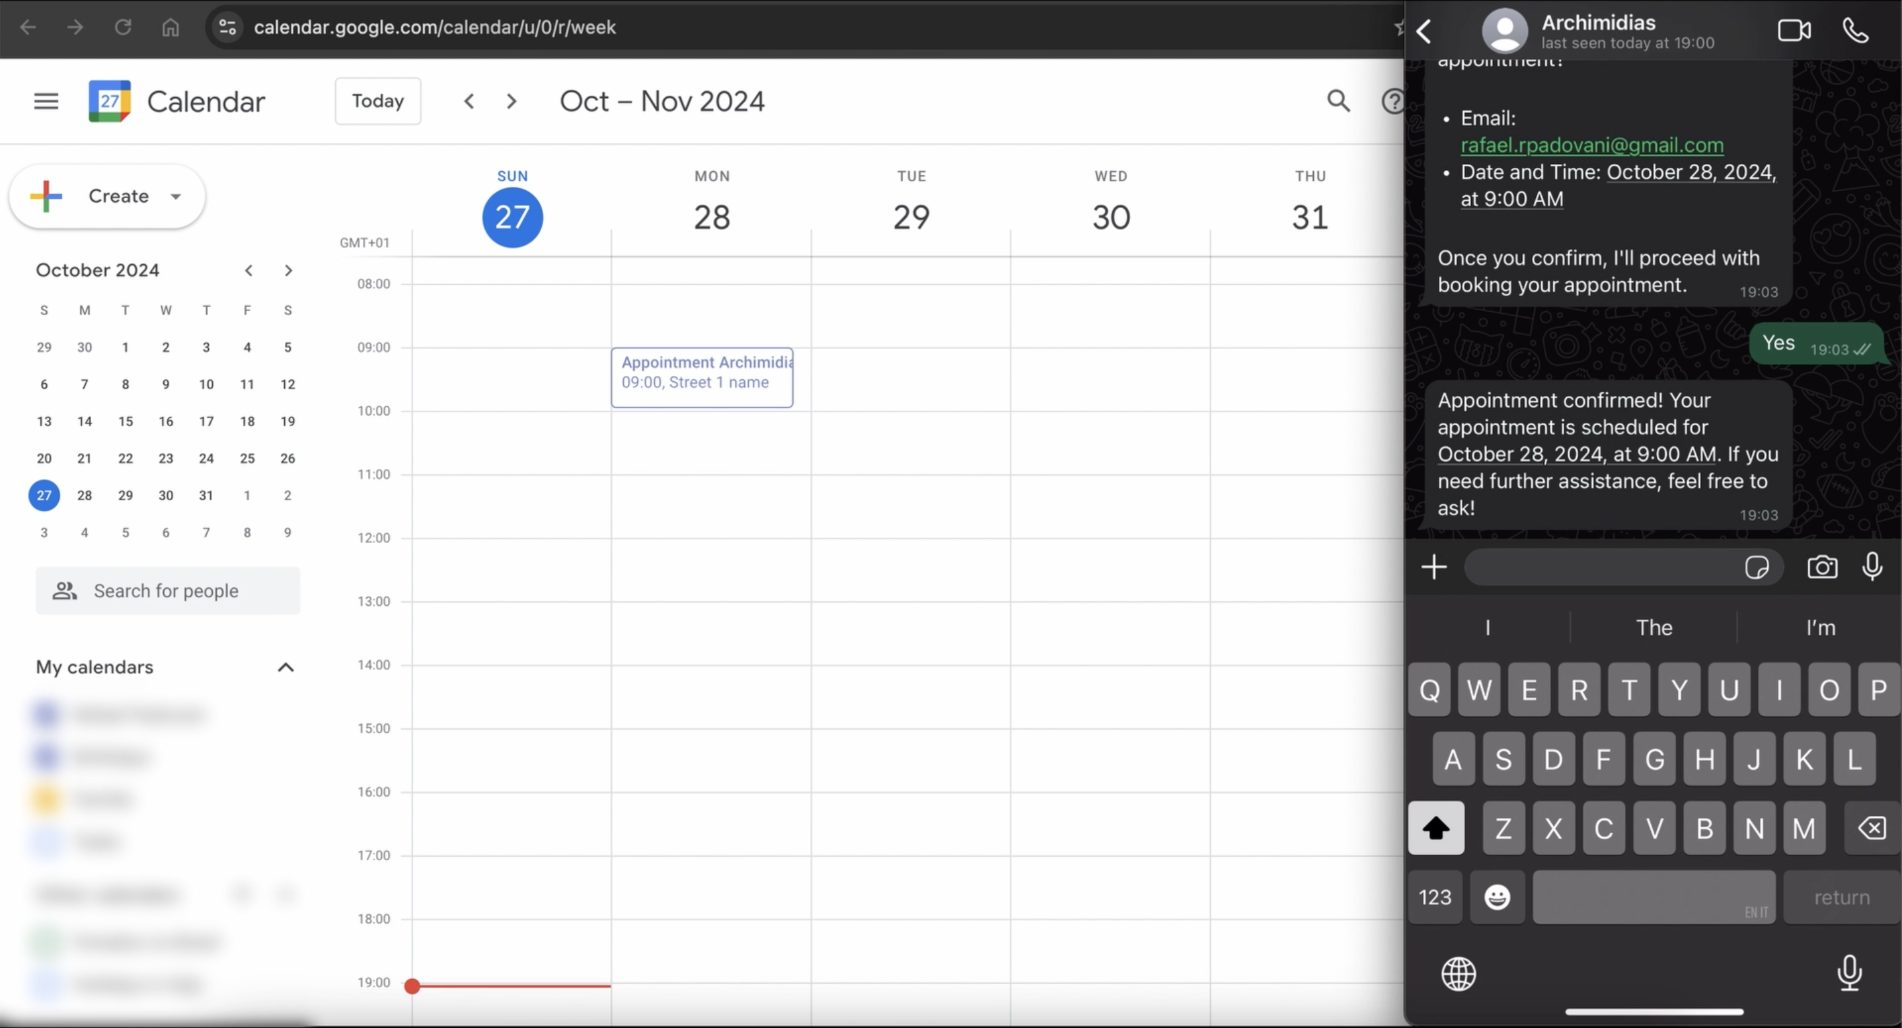
Task: Go back from the Archimidias chat
Action: (1425, 31)
